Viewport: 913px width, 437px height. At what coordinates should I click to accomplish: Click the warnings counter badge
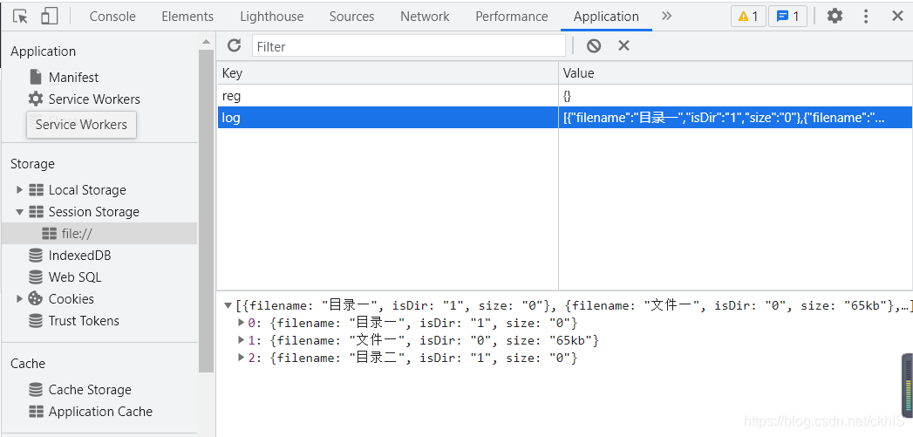pyautogui.click(x=748, y=17)
